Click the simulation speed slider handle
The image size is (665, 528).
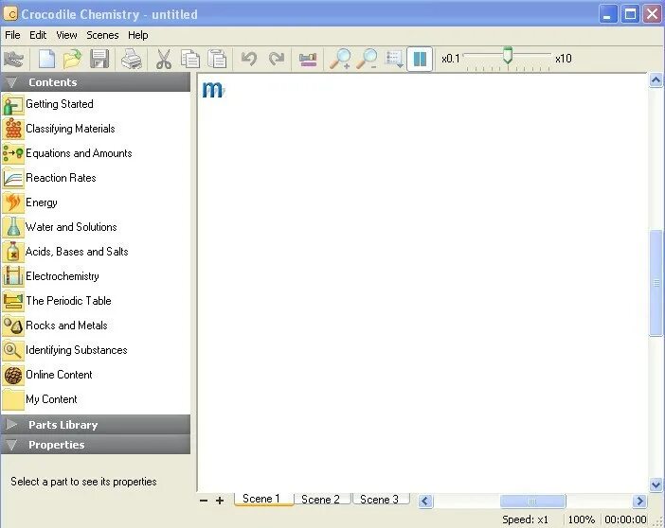pyautogui.click(x=508, y=56)
